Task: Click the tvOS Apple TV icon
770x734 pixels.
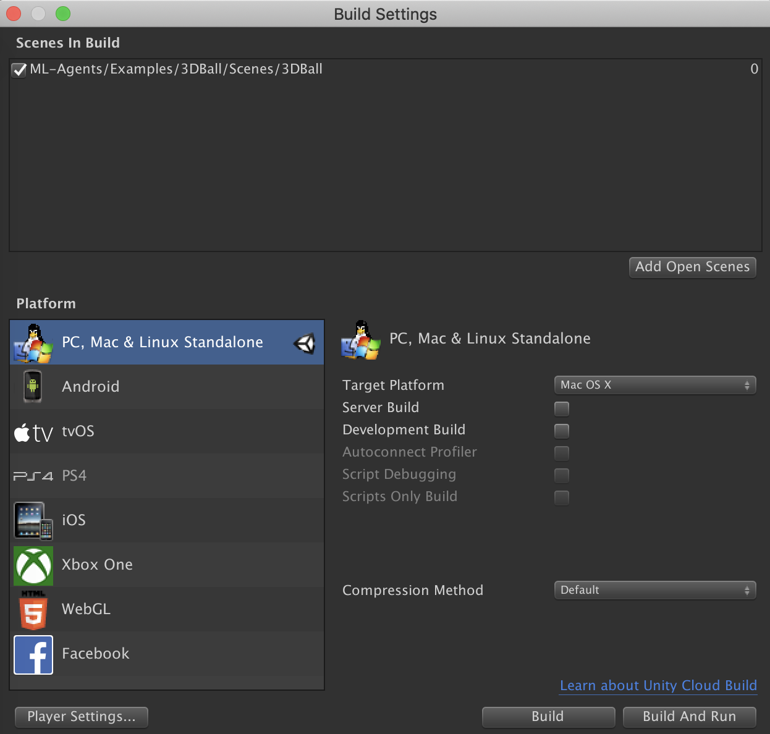Action: point(34,431)
